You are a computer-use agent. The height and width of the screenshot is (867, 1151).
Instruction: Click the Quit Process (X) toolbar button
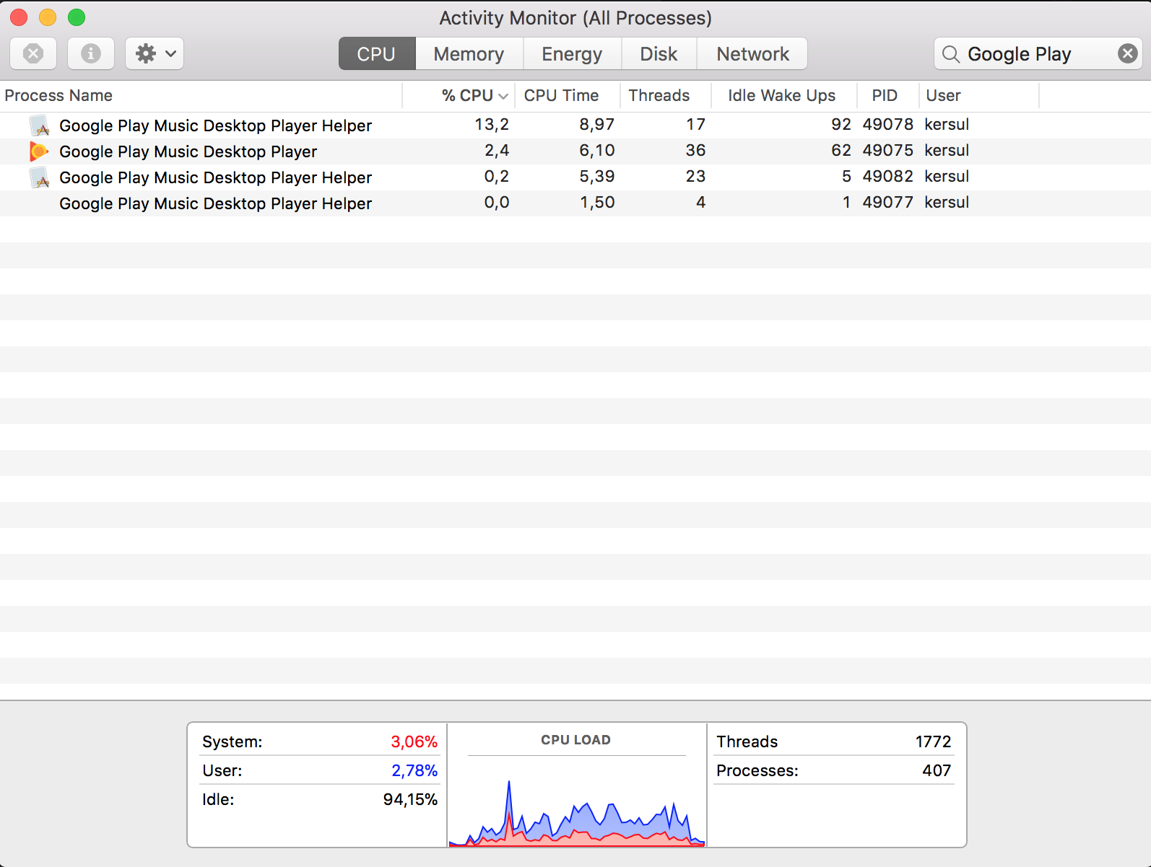[x=33, y=53]
